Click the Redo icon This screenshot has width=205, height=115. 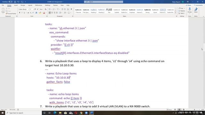[22, 2]
